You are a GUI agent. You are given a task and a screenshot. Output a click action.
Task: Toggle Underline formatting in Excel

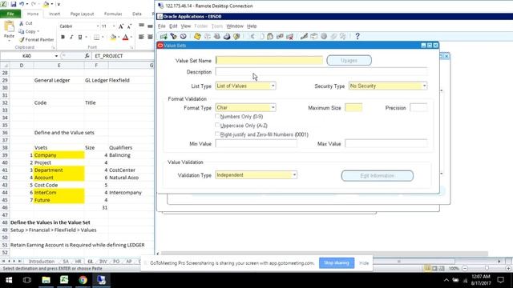(x=80, y=38)
